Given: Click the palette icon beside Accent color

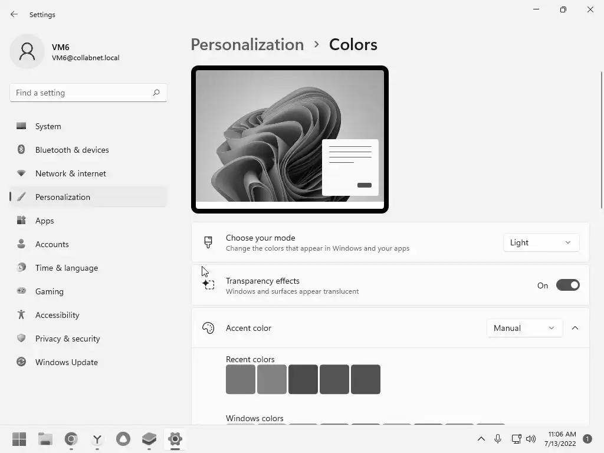Looking at the screenshot, I should 208,328.
